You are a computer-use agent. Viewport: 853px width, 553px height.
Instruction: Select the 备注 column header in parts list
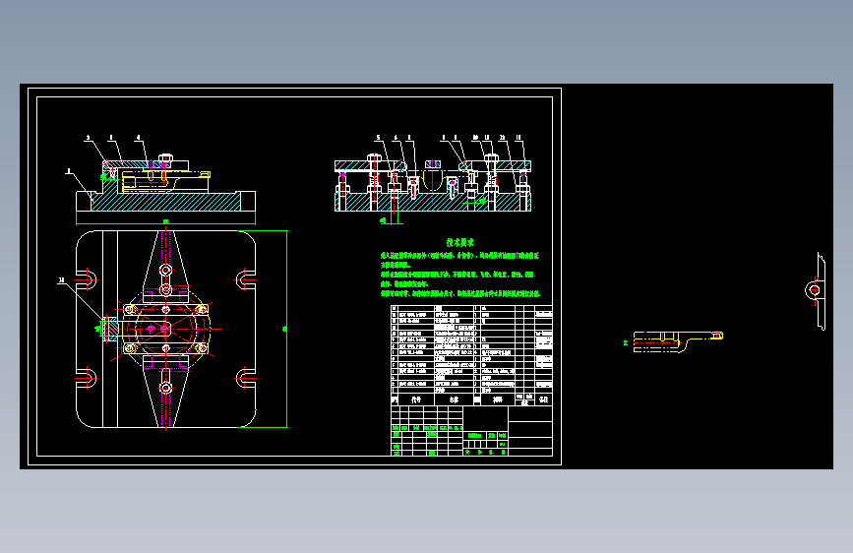543,399
